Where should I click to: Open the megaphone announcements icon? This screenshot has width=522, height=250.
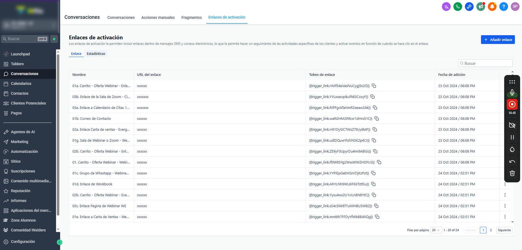click(x=481, y=7)
